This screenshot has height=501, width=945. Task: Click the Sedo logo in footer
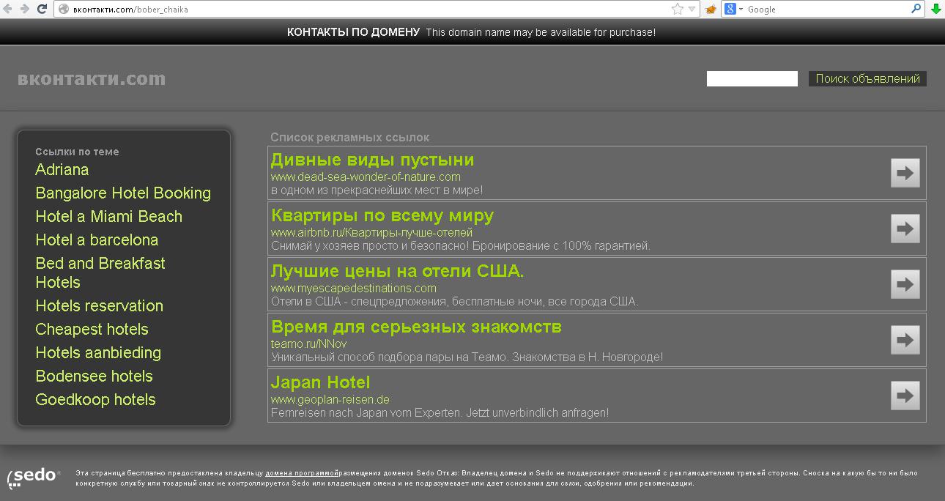[x=33, y=478]
